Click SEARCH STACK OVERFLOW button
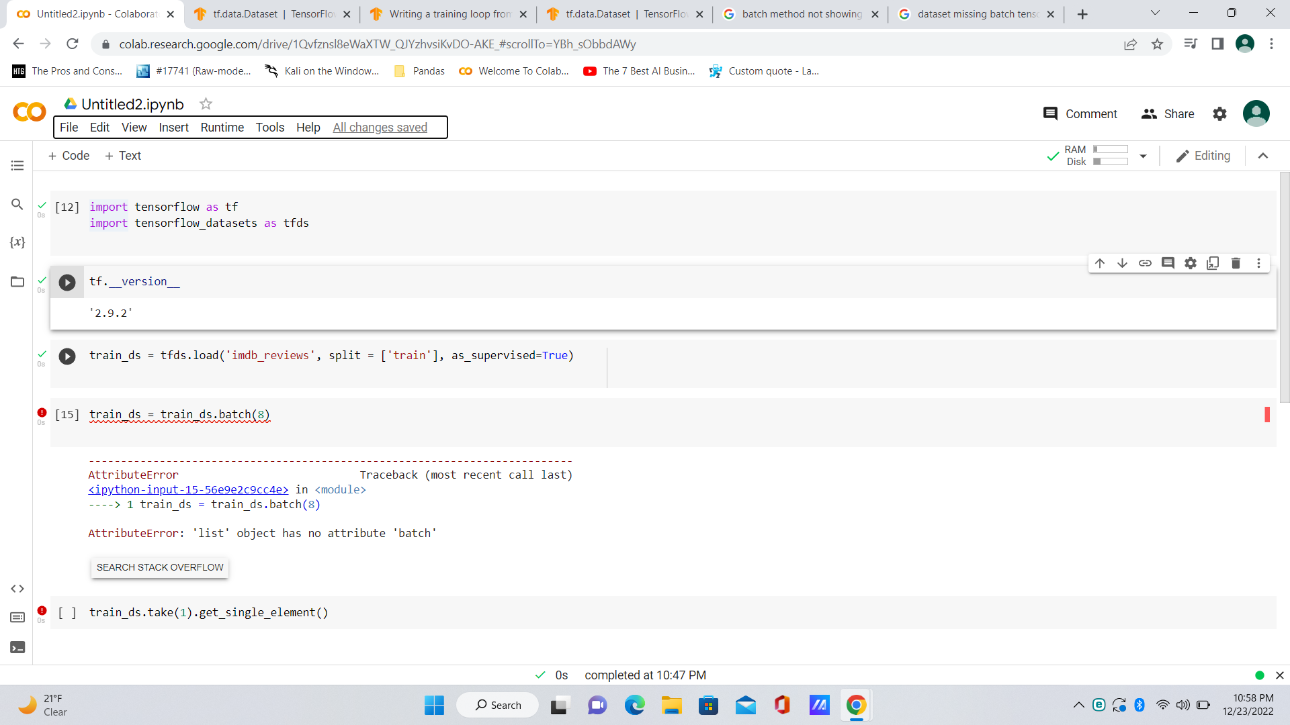 tap(160, 567)
